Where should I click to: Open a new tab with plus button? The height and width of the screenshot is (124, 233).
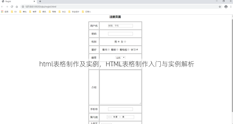pyautogui.click(x=40, y=2)
